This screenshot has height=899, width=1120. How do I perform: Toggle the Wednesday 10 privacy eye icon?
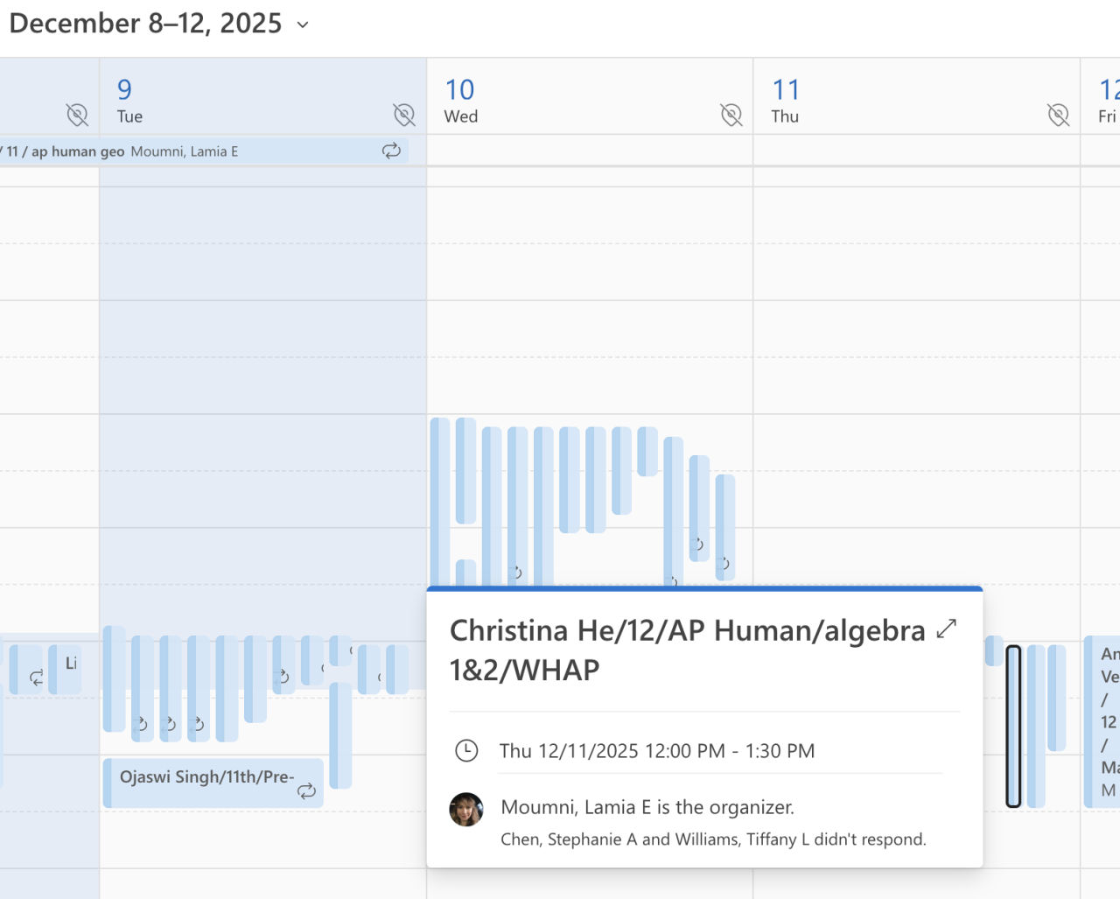click(731, 115)
